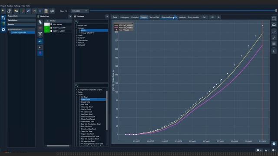
Task: Click the black-white square icon in Model List toolbar
Action: pos(40,47)
